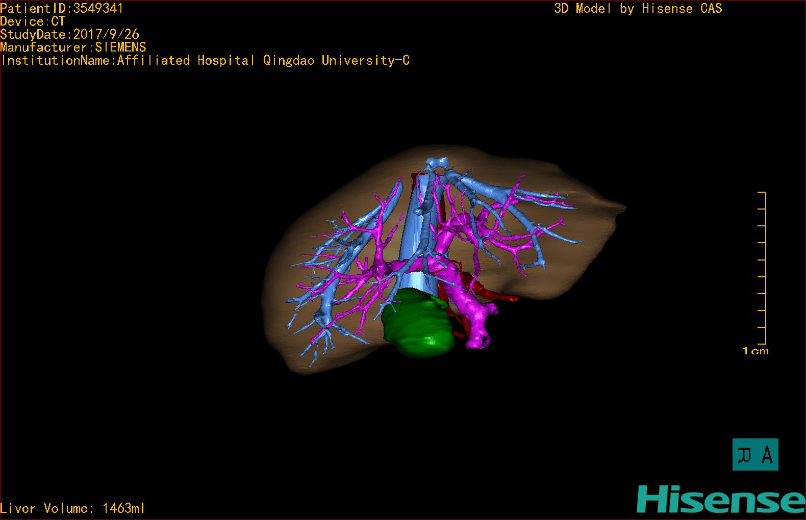The width and height of the screenshot is (806, 520).
Task: Click the anterior orientation cube indicator
Action: (755, 454)
